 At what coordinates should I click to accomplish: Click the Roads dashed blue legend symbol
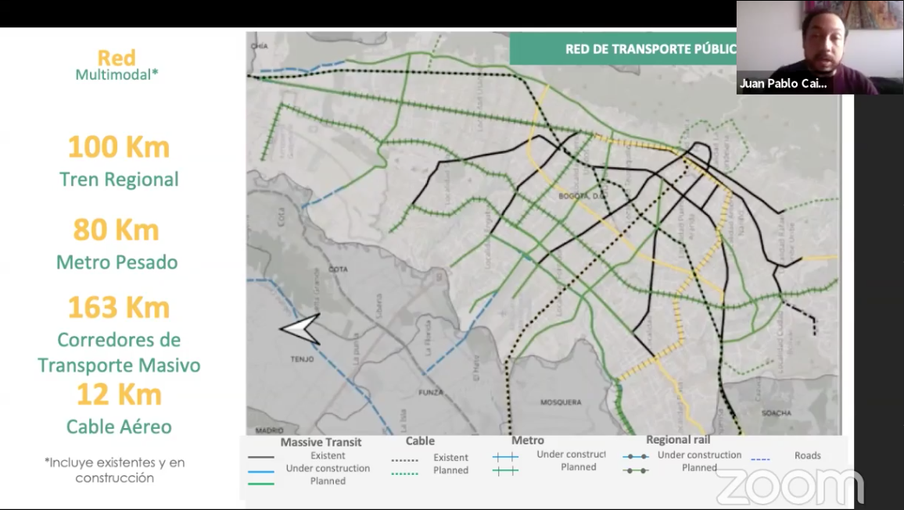point(761,457)
